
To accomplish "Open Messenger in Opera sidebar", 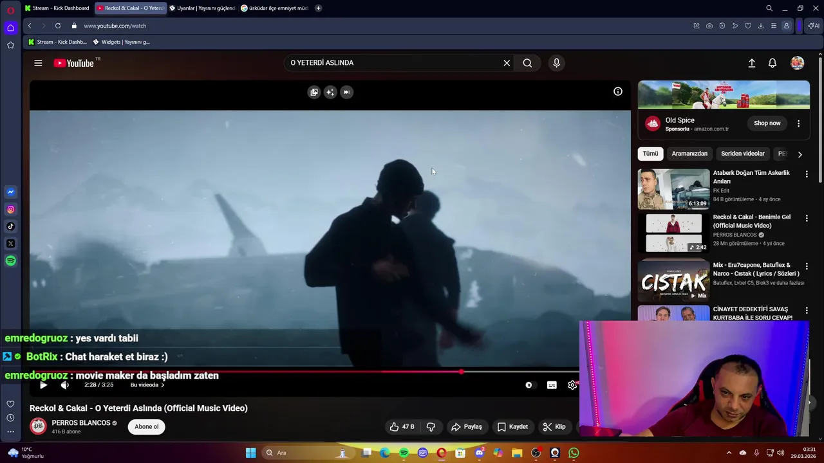I will pos(10,192).
